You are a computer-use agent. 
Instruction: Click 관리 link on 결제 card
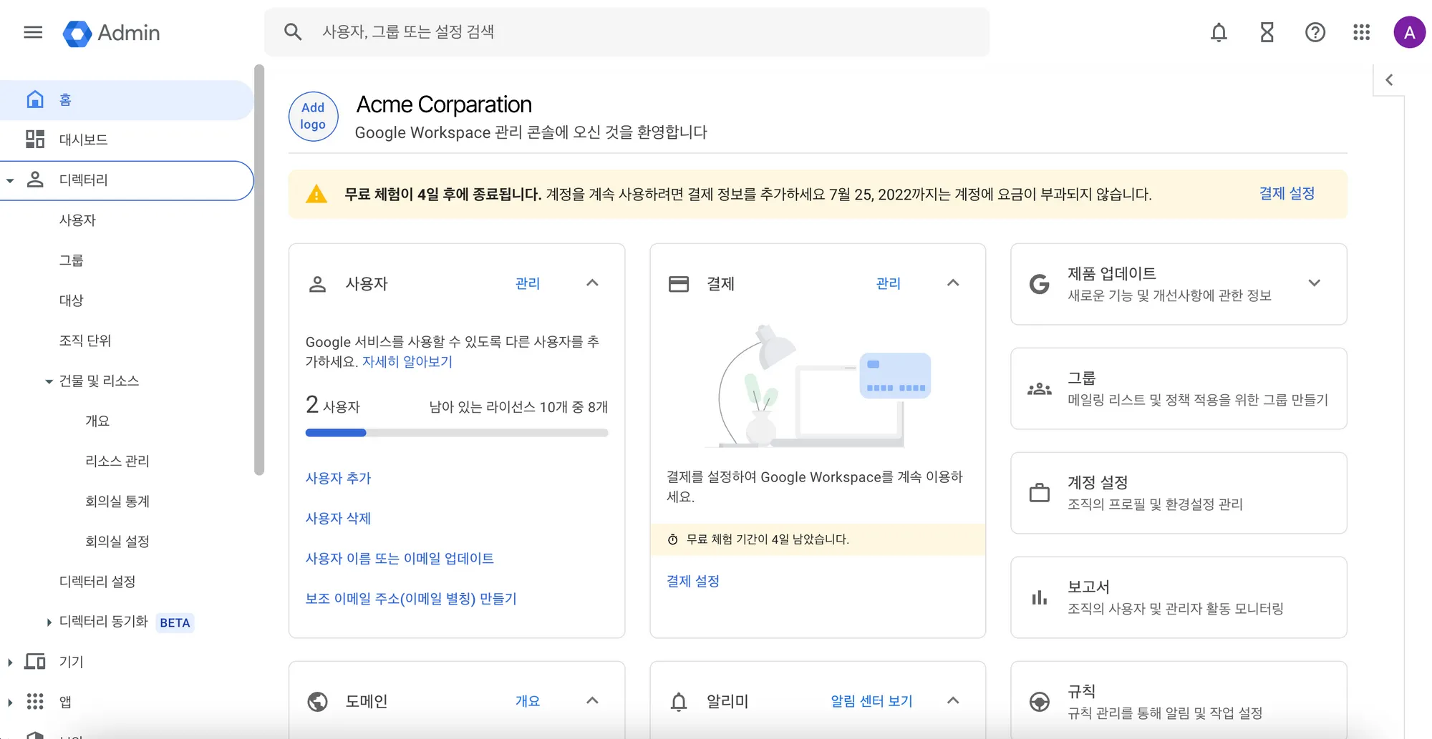pos(889,283)
